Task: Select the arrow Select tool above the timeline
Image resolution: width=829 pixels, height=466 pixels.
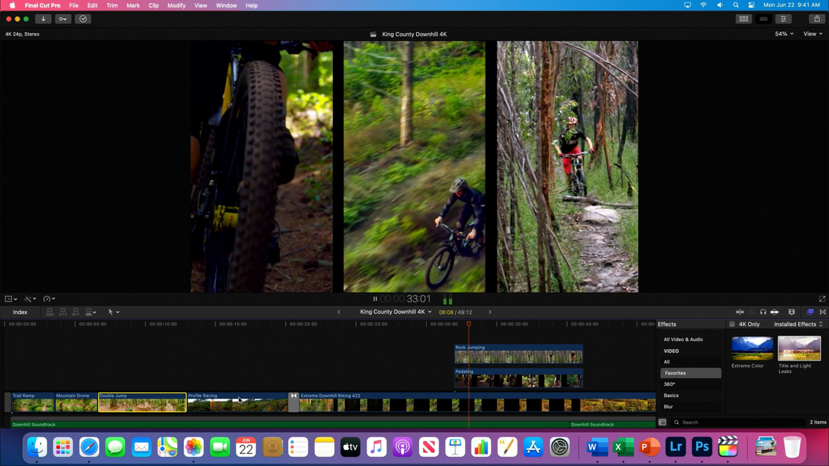Action: tap(110, 311)
